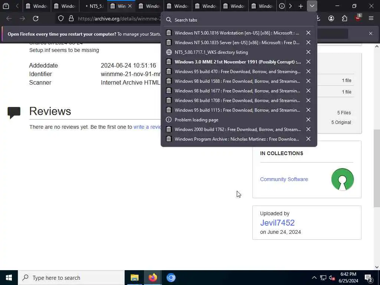The height and width of the screenshot is (285, 380).
Task: Show hidden system tray icons
Action: click(314, 278)
